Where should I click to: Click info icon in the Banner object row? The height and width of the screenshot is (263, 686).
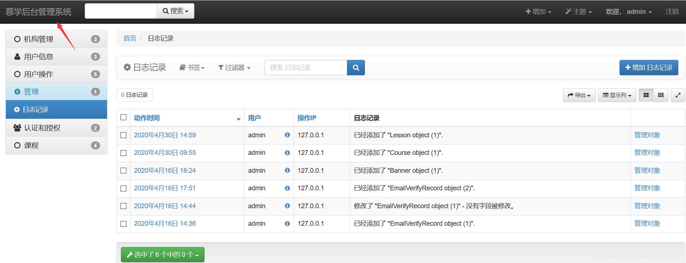pos(287,171)
